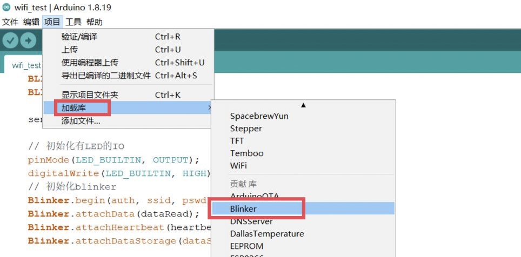The height and width of the screenshot is (257, 521).
Task: Expand the 加载库 submenu arrow
Action: click(209, 108)
